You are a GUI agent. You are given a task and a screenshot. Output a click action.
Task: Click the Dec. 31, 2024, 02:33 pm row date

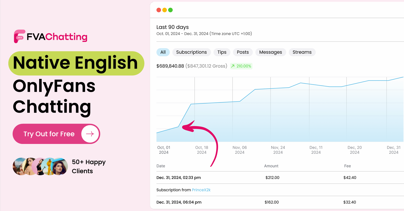179,177
